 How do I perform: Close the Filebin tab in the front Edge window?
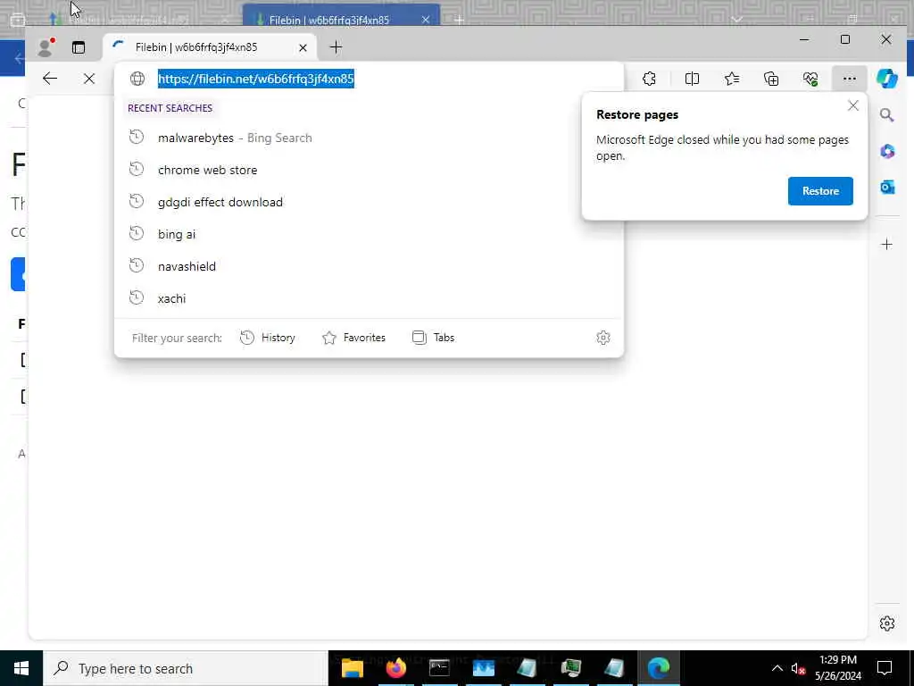point(303,48)
